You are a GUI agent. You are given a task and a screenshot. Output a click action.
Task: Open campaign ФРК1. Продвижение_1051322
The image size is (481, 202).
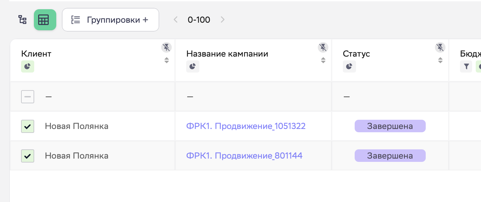click(x=246, y=126)
